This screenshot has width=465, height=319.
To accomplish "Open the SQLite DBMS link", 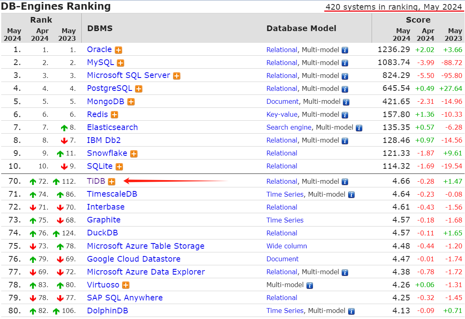I will (99, 166).
